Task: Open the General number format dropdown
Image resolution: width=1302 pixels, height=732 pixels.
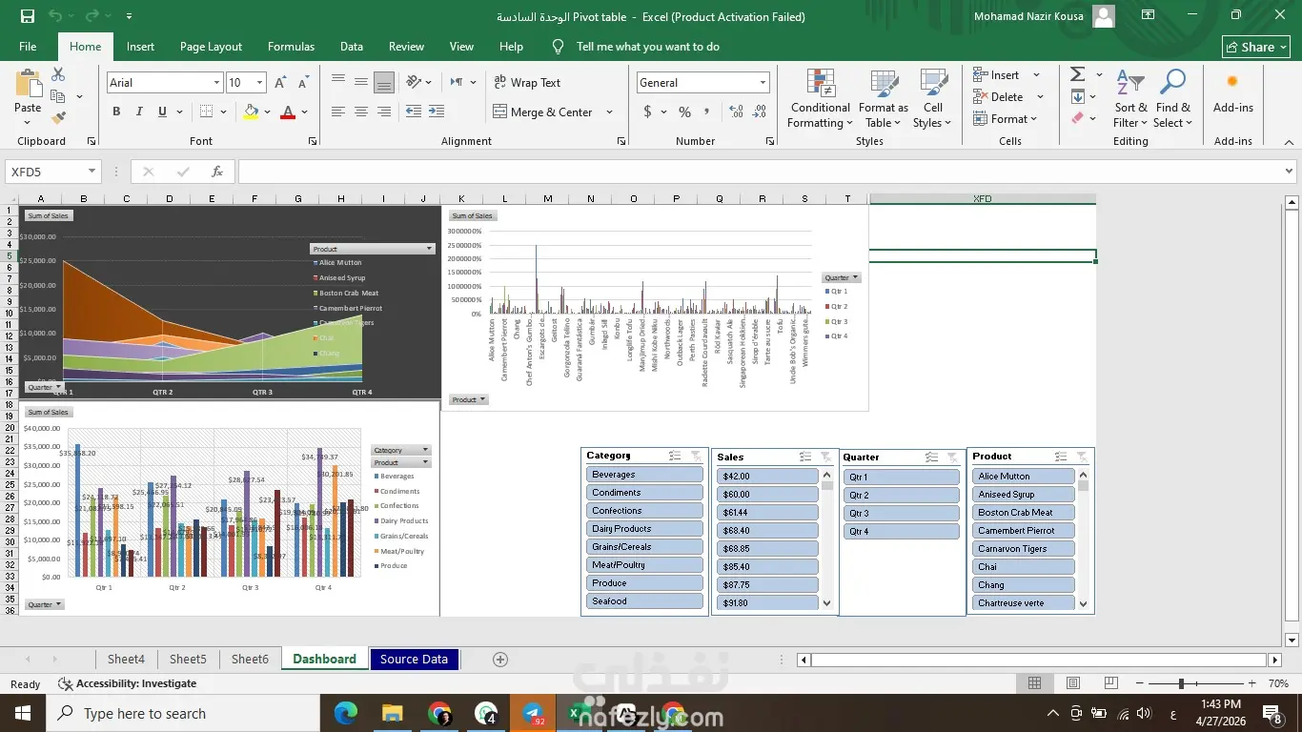Action: pos(763,83)
